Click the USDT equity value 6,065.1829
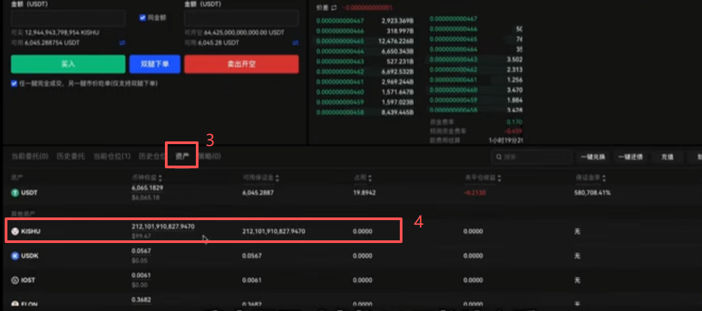Image resolution: width=702 pixels, height=311 pixels. [x=147, y=188]
